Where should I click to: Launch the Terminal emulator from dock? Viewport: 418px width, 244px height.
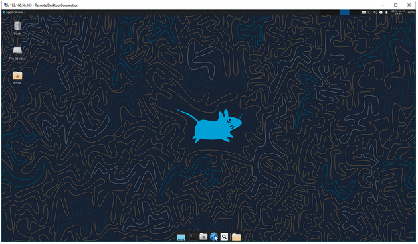(193, 237)
